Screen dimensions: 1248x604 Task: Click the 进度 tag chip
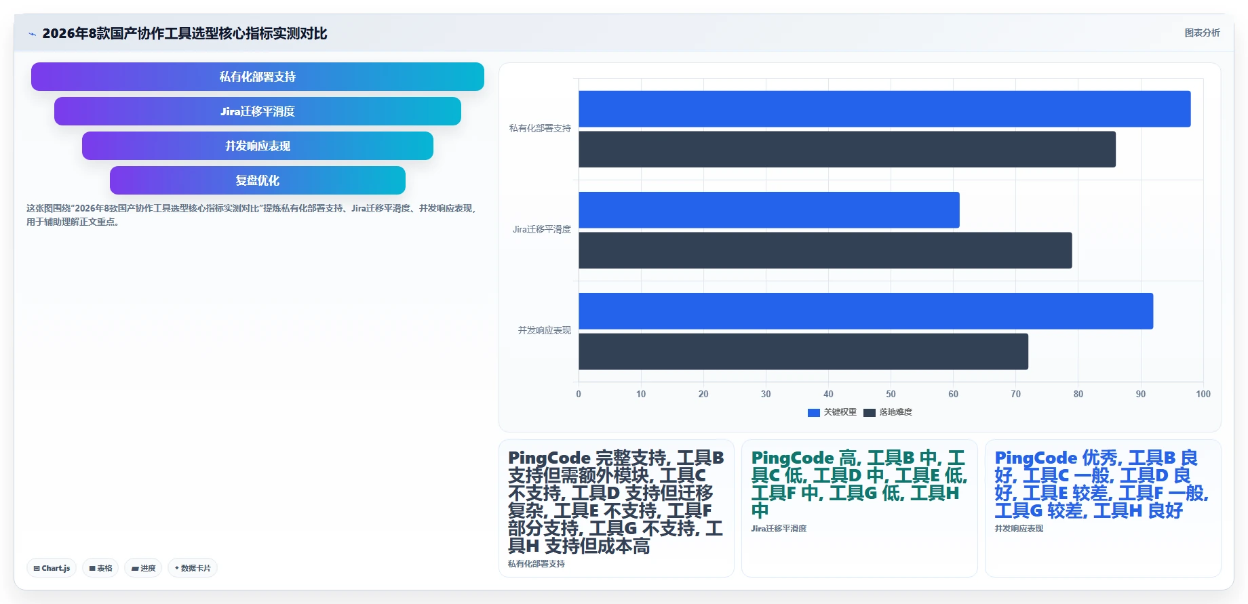coord(143,568)
